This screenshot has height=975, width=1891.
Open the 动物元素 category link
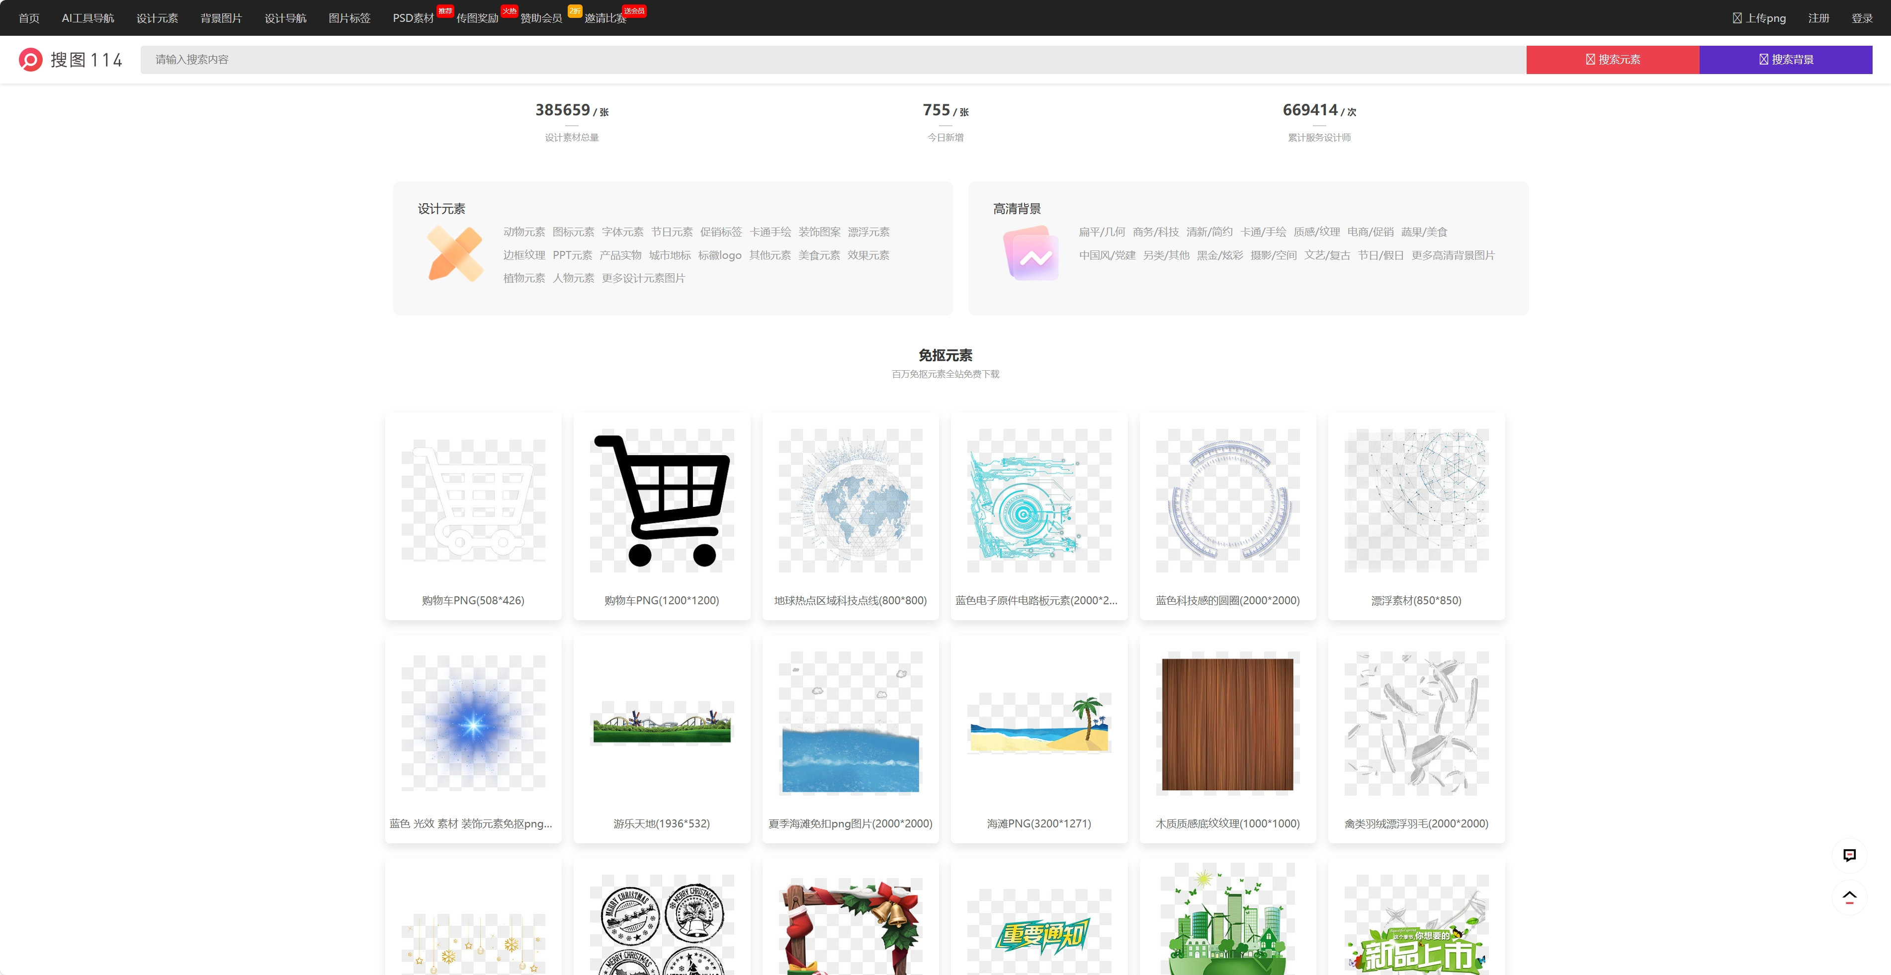click(523, 232)
